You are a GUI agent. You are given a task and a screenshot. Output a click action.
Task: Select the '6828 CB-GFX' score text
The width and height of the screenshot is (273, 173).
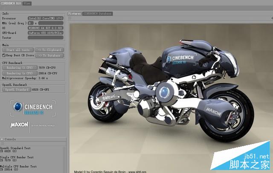(x=41, y=90)
